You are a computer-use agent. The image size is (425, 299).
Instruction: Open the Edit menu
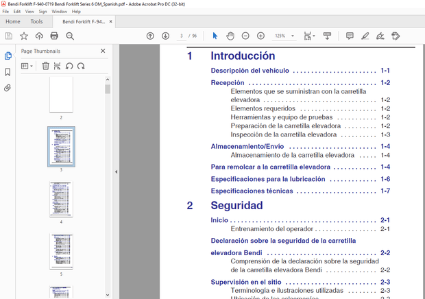17,12
